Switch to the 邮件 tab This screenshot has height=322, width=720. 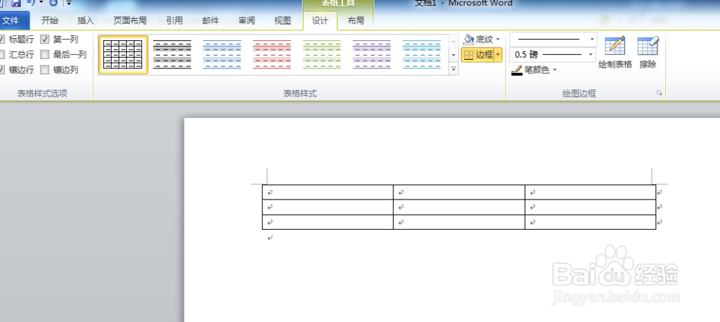(211, 21)
